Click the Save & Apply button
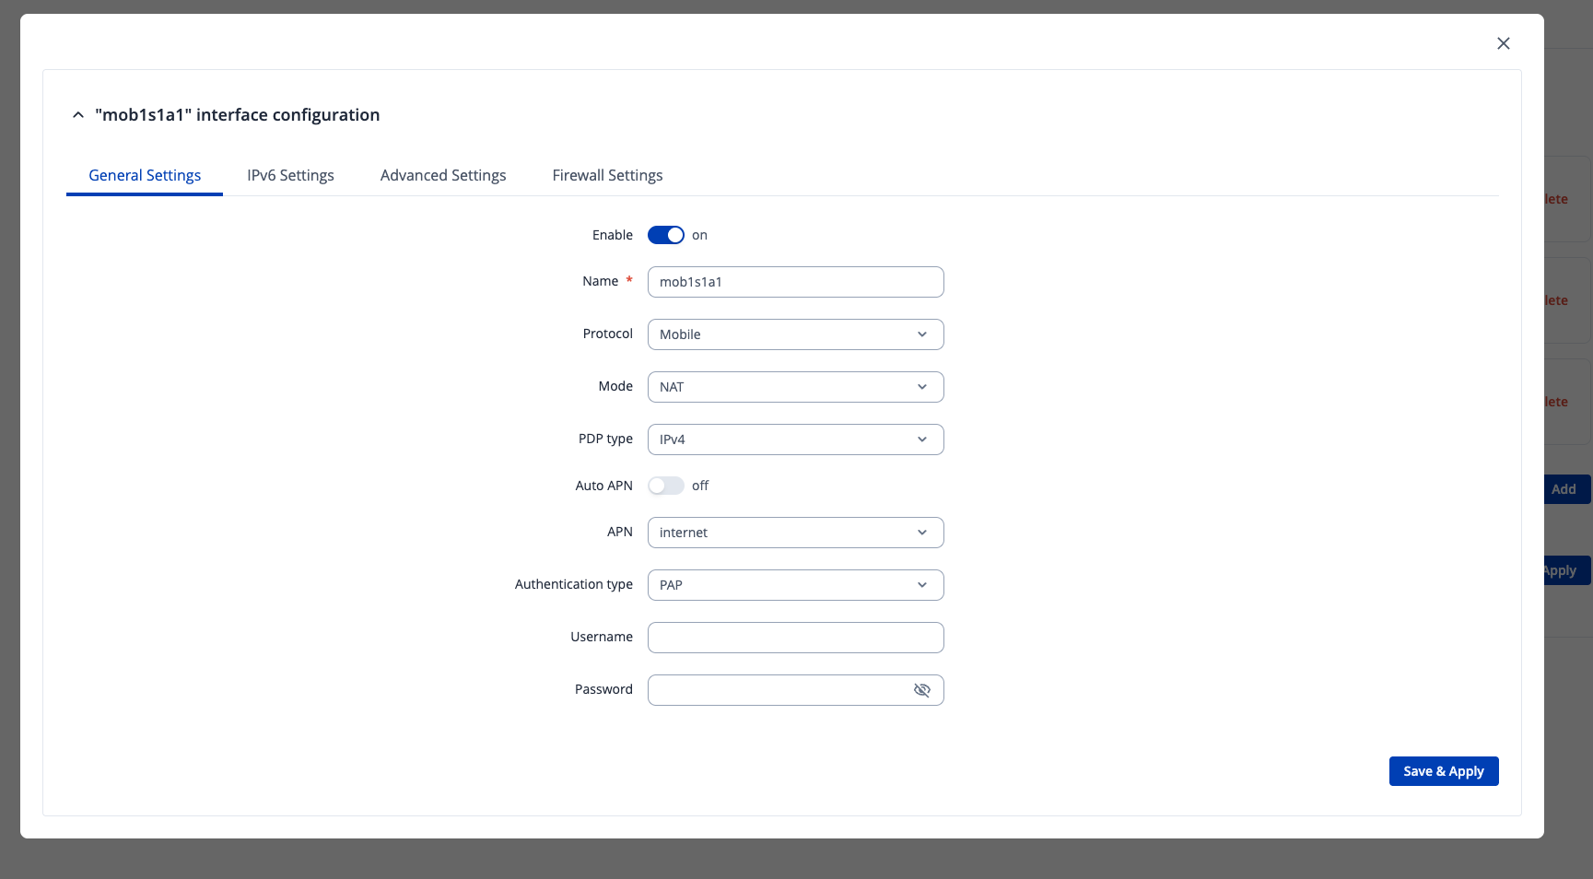1593x879 pixels. pyautogui.click(x=1443, y=771)
